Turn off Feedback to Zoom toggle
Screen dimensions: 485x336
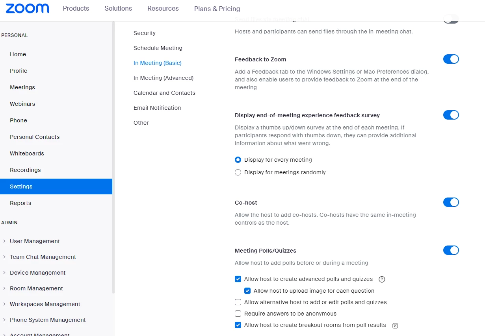point(451,59)
